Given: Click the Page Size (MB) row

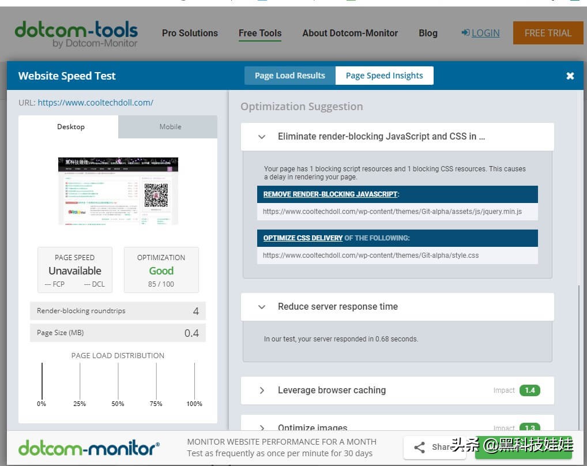Looking at the screenshot, I should (x=118, y=333).
